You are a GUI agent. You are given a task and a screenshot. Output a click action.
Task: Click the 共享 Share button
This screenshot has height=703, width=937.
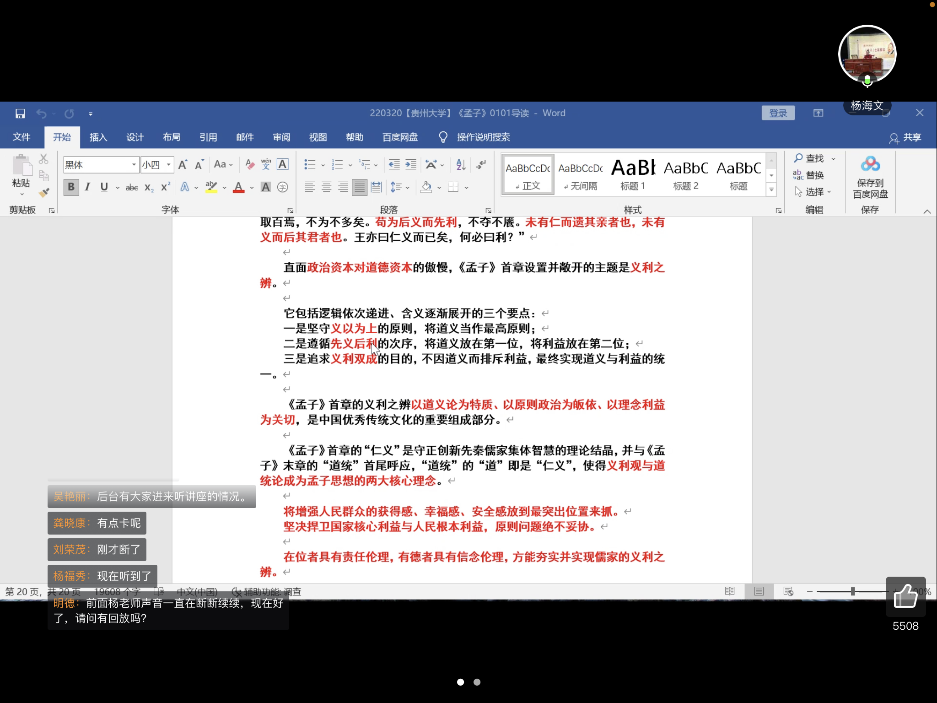pos(905,138)
